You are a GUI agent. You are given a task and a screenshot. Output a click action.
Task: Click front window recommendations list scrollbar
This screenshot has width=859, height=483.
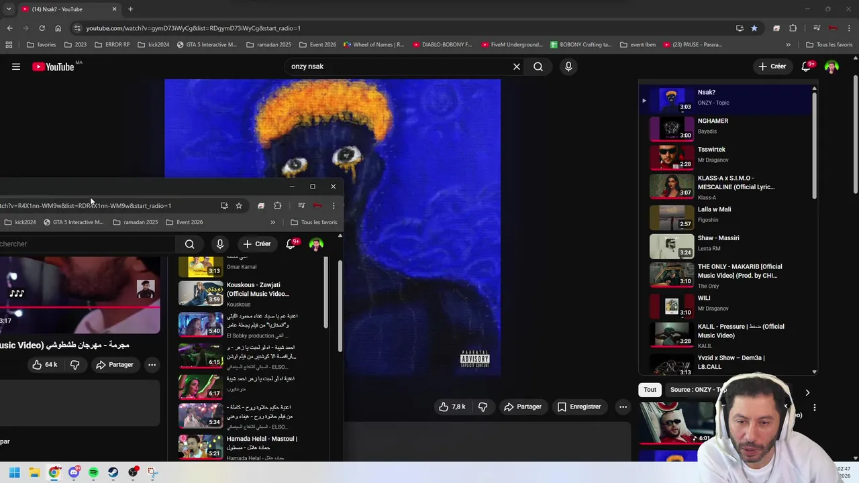point(327,293)
